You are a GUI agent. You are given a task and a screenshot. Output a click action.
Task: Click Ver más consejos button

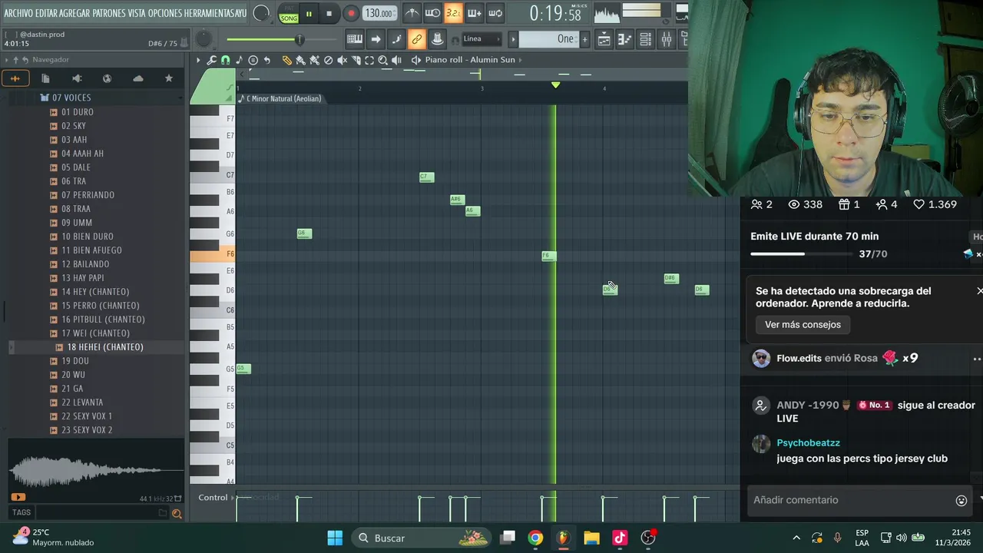pyautogui.click(x=803, y=325)
